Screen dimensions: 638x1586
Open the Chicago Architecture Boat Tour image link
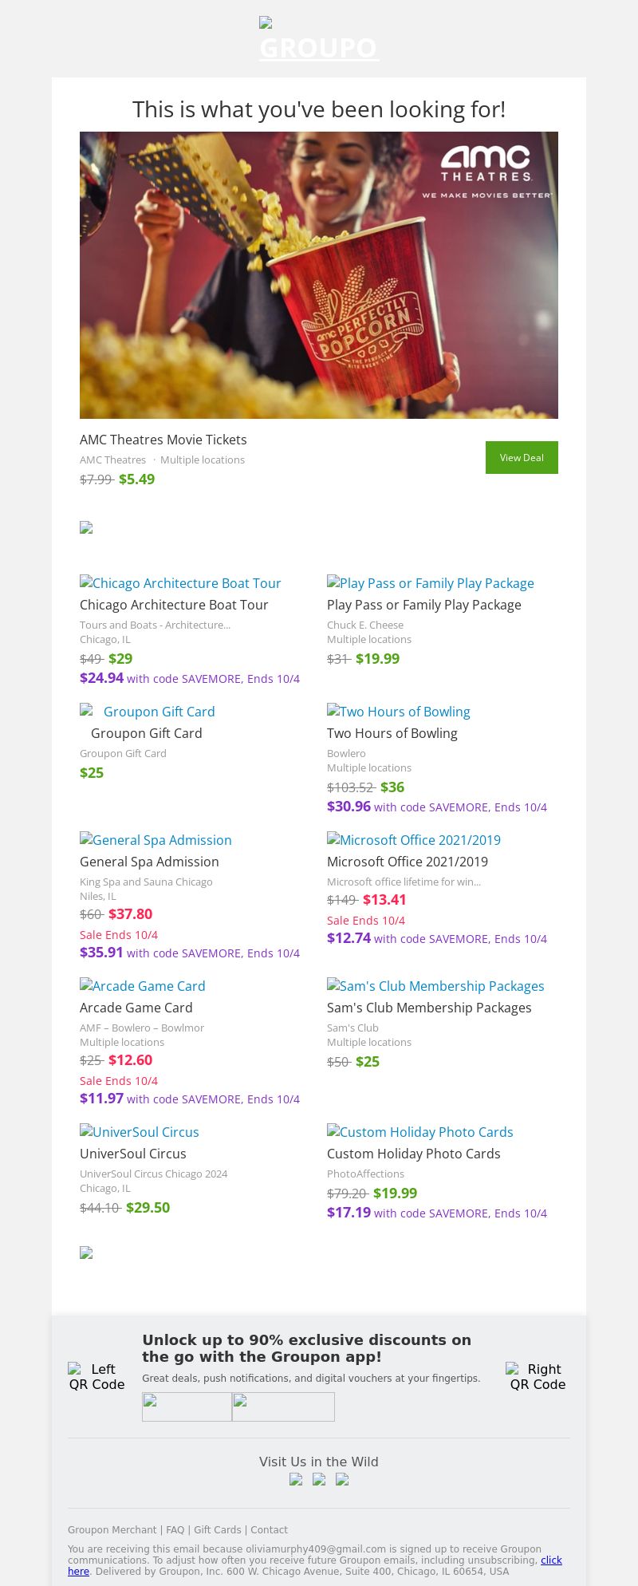pos(180,583)
